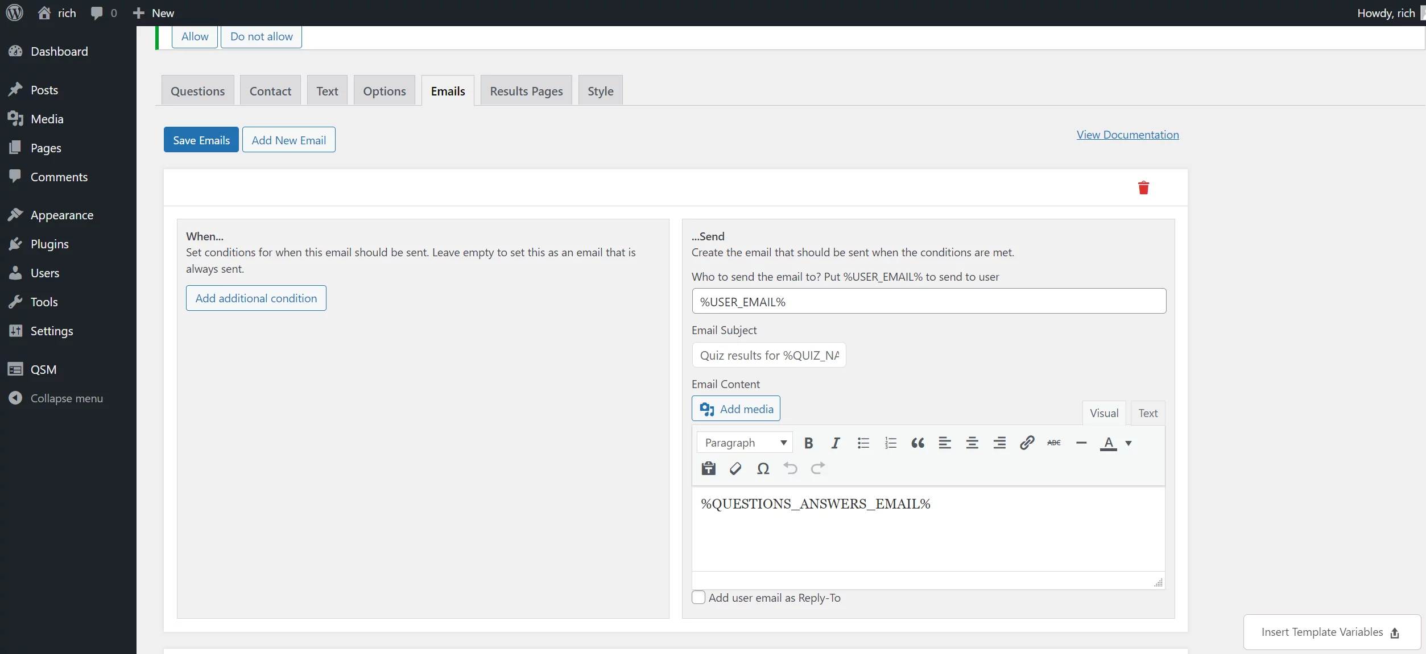Click the text color A swatch

pyautogui.click(x=1108, y=443)
